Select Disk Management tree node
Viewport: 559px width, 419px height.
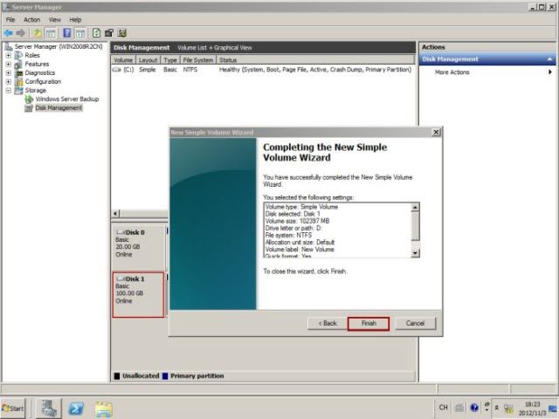coord(59,108)
